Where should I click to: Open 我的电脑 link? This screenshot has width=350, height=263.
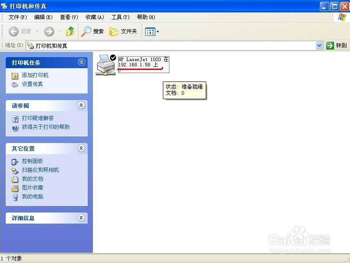[32, 197]
